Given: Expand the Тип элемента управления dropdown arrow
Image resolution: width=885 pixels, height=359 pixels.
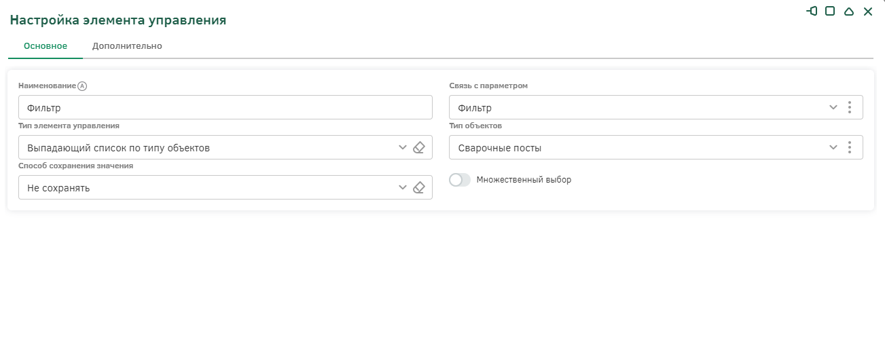Looking at the screenshot, I should (x=403, y=147).
